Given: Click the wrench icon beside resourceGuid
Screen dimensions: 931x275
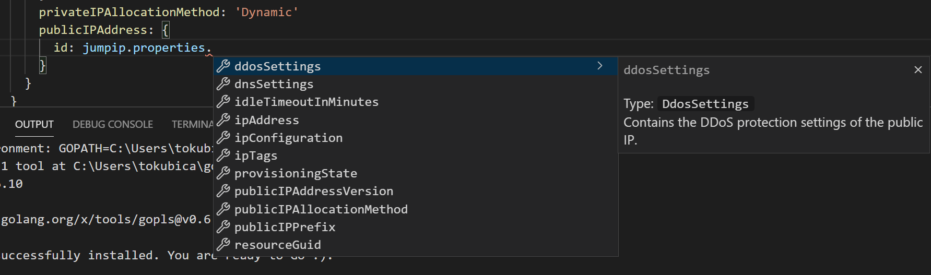Looking at the screenshot, I should click(223, 245).
